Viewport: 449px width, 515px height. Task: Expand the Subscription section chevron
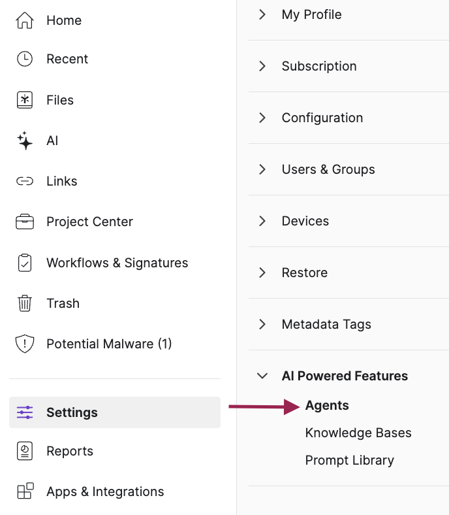click(262, 66)
